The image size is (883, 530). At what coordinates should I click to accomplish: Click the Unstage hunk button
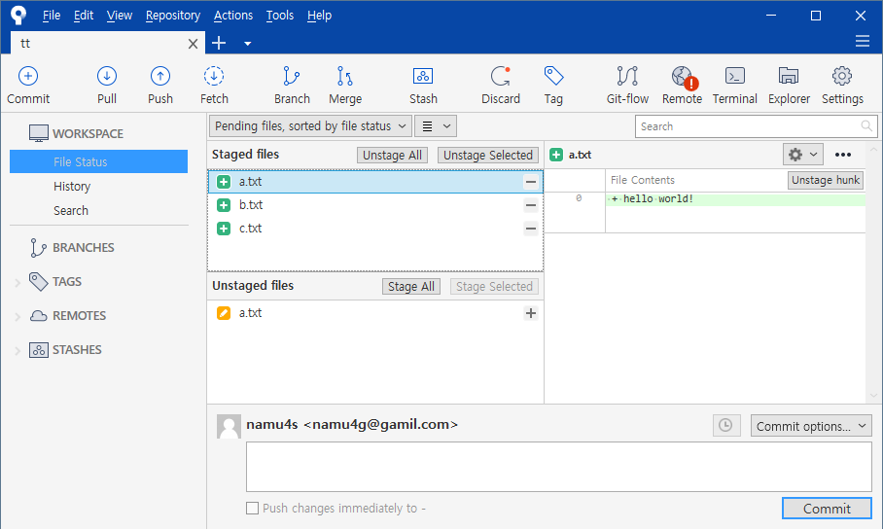click(x=825, y=180)
